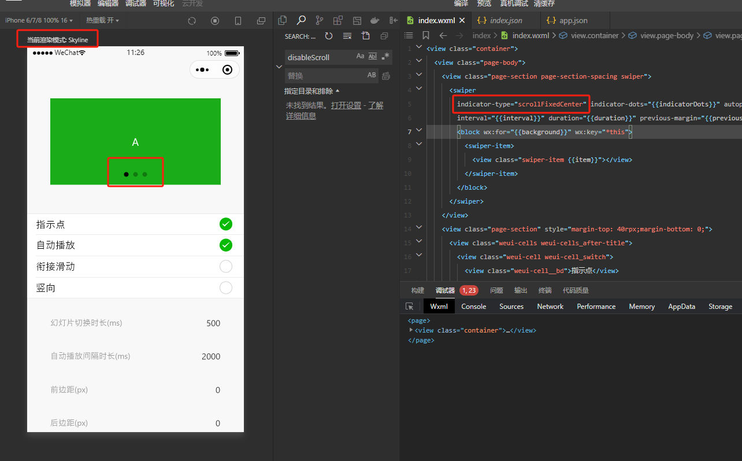
Task: Close the index.wxml tab
Action: (x=463, y=20)
